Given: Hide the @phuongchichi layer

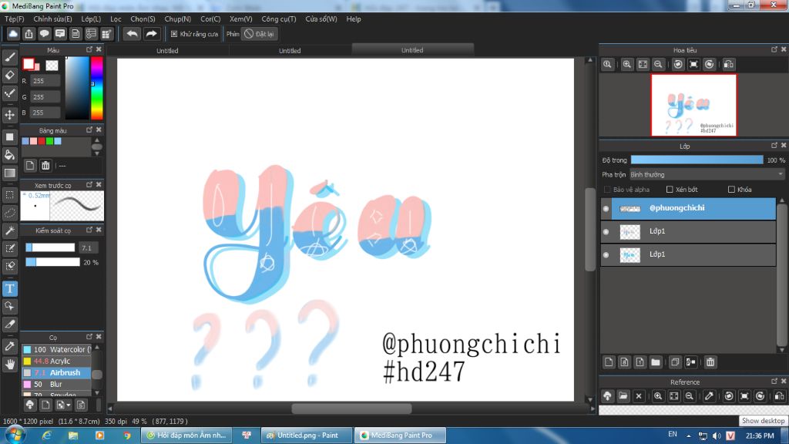Looking at the screenshot, I should pos(606,208).
